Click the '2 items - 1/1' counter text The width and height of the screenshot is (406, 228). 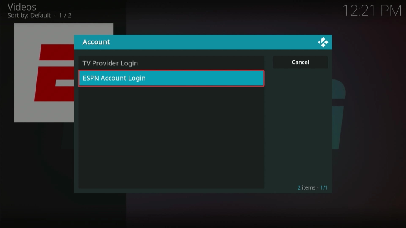pos(312,187)
